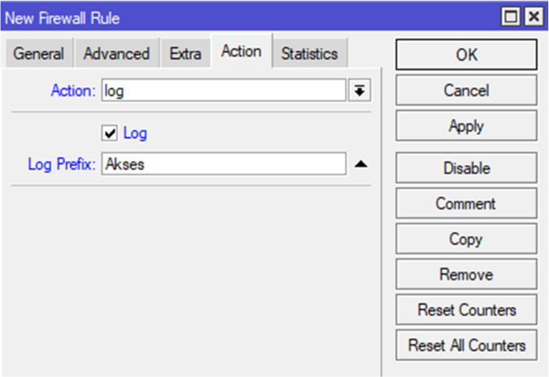Screen dimensions: 549x377
Task: Click inside the Log Prefix text field
Action: point(224,164)
